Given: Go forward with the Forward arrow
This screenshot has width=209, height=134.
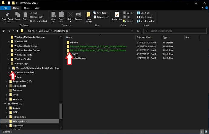Looking at the screenshot, I should point(9,31).
